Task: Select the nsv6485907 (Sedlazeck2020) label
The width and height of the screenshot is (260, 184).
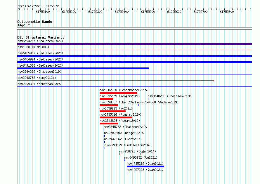Action: point(40,53)
